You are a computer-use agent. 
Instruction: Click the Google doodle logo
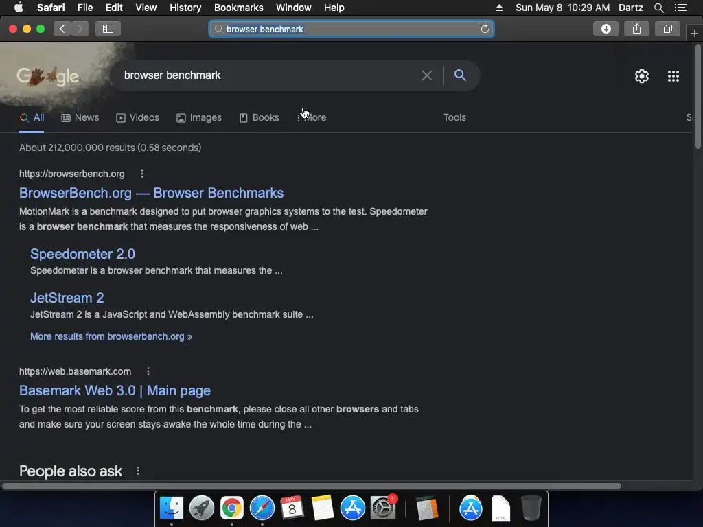48,76
